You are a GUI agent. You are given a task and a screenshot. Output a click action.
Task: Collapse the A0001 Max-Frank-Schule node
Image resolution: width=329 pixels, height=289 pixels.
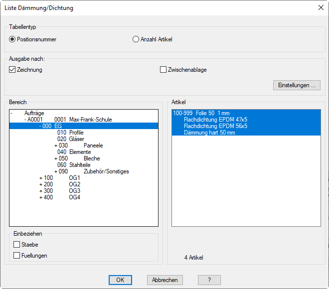[25, 120]
